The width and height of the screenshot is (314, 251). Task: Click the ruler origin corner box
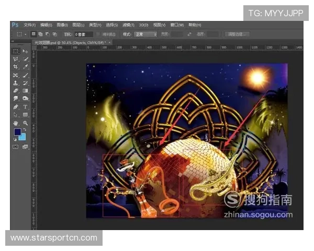pyautogui.click(x=34, y=48)
